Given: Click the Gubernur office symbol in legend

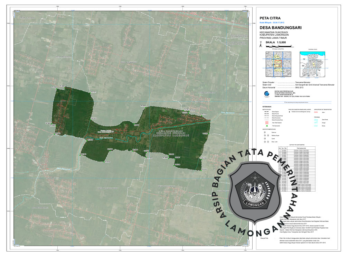Looking at the screenshot, I should pos(265,132).
